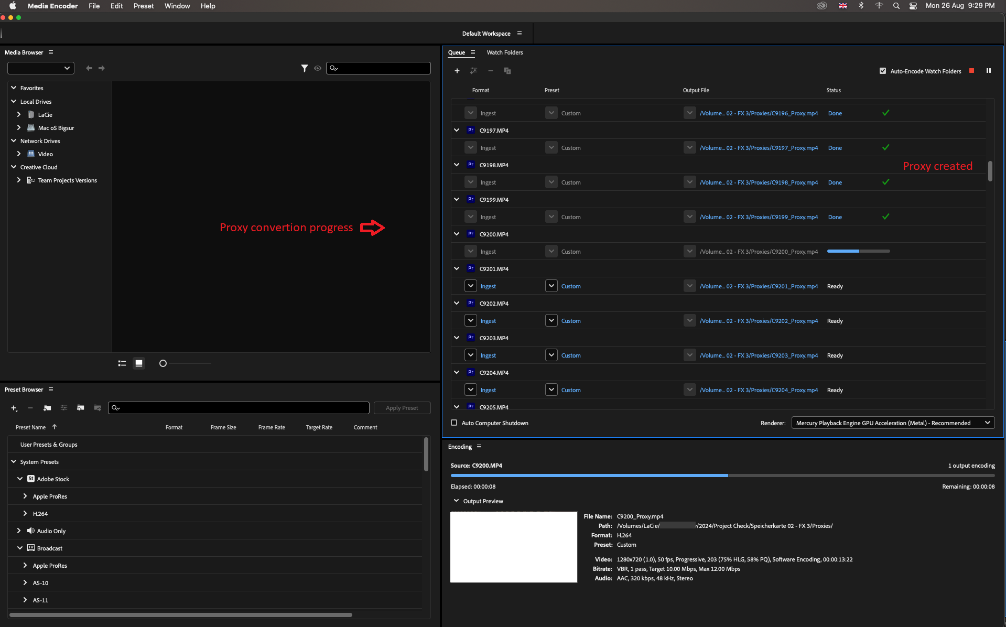Screen dimensions: 1006x627
Task: Click the Import presets icon
Action: coord(81,408)
